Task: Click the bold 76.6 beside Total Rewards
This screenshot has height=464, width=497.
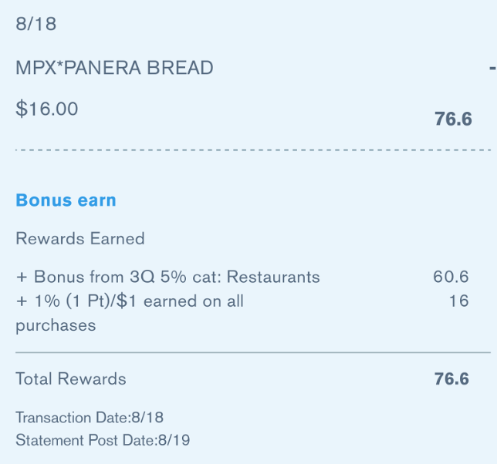Action: coord(451,379)
